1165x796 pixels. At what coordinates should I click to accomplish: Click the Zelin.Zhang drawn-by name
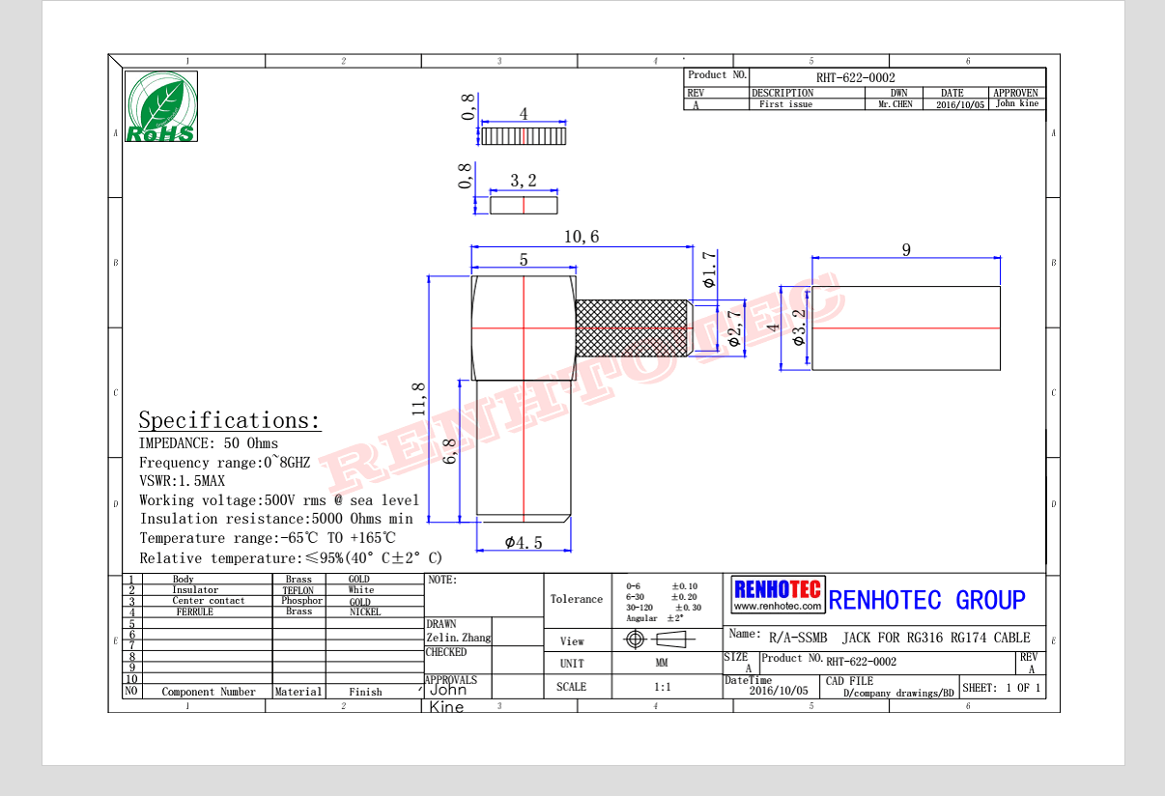pyautogui.click(x=459, y=638)
